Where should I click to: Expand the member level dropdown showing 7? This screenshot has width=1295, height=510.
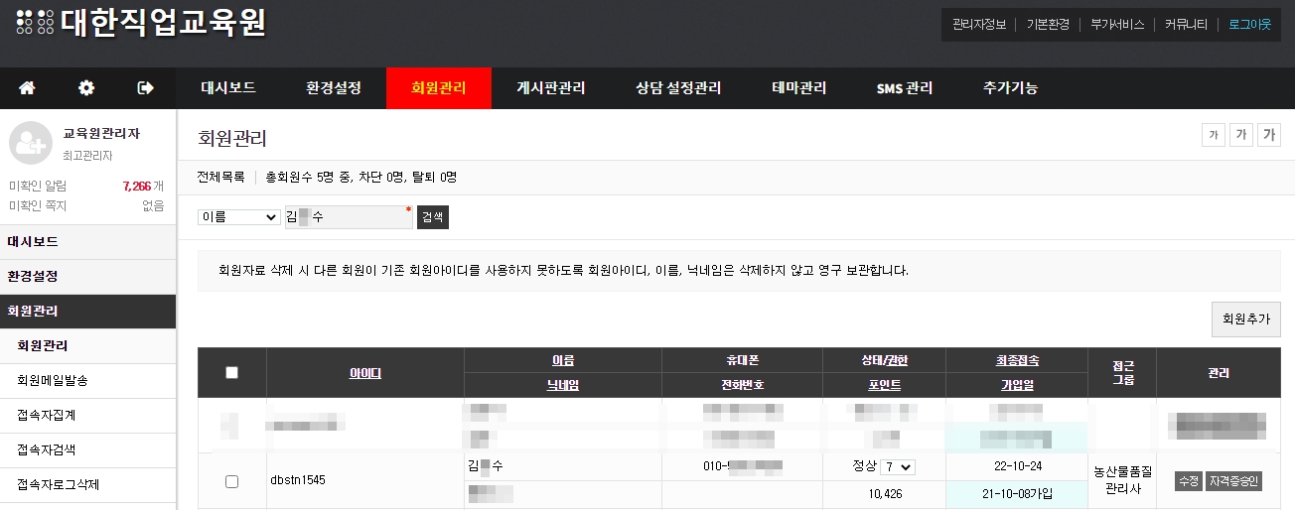[899, 466]
